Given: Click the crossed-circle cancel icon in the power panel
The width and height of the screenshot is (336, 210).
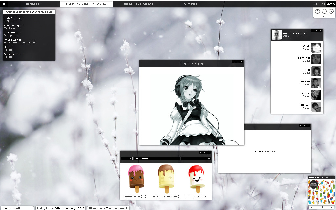Looking at the screenshot, I should click(x=331, y=11).
